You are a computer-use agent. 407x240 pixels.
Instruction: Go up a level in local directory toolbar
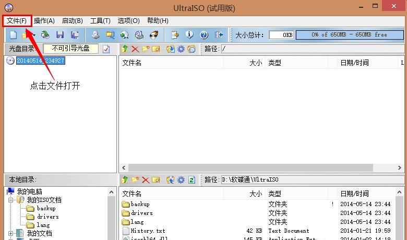pyautogui.click(x=125, y=179)
